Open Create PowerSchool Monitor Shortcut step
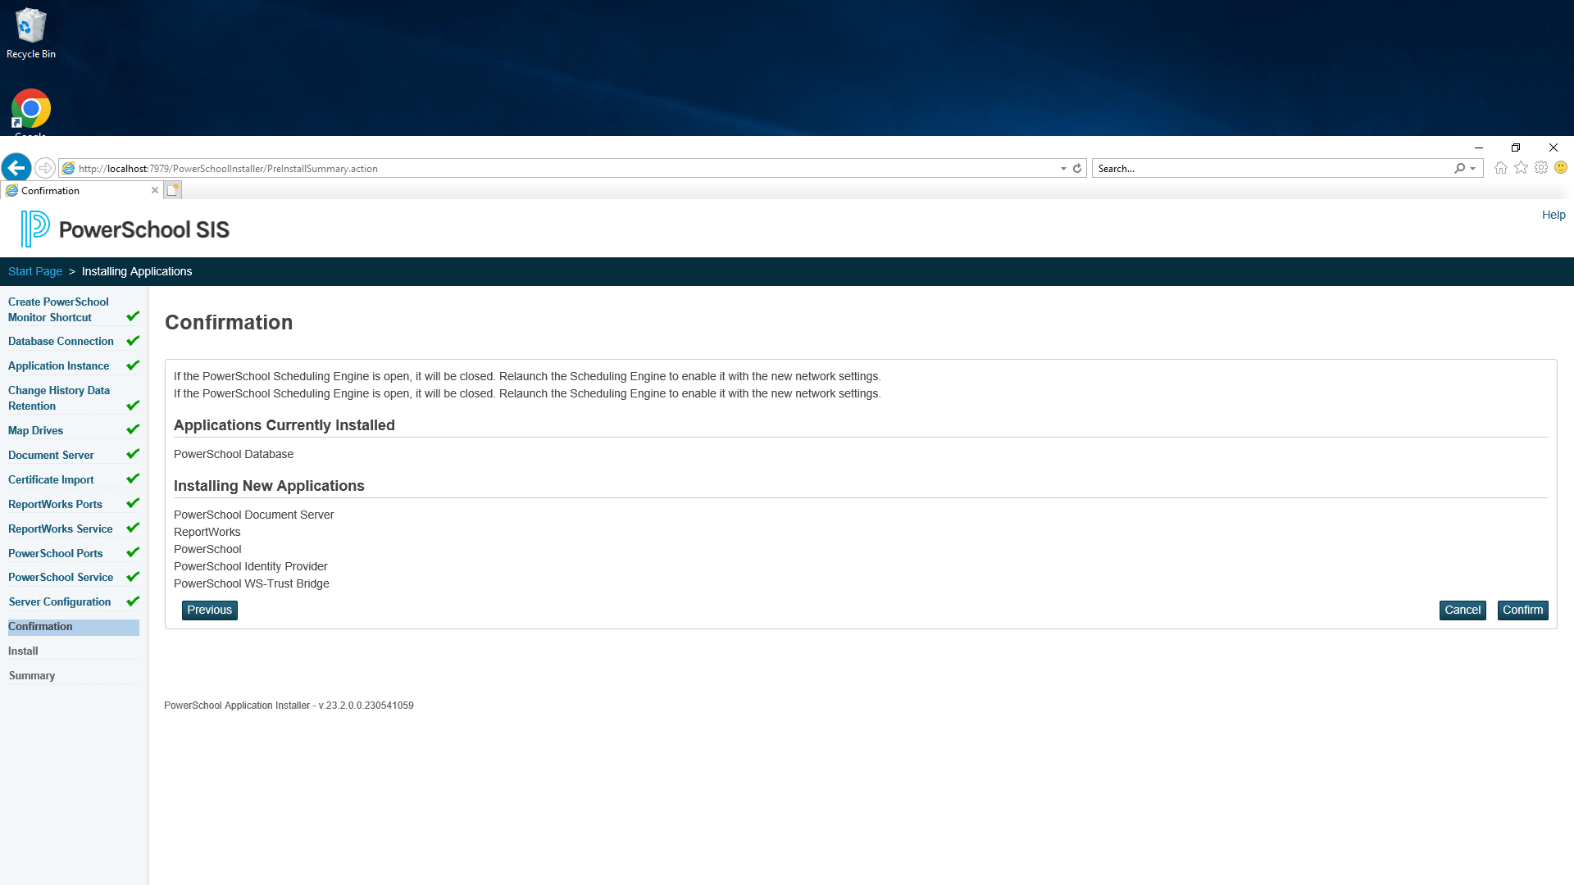 click(x=58, y=310)
